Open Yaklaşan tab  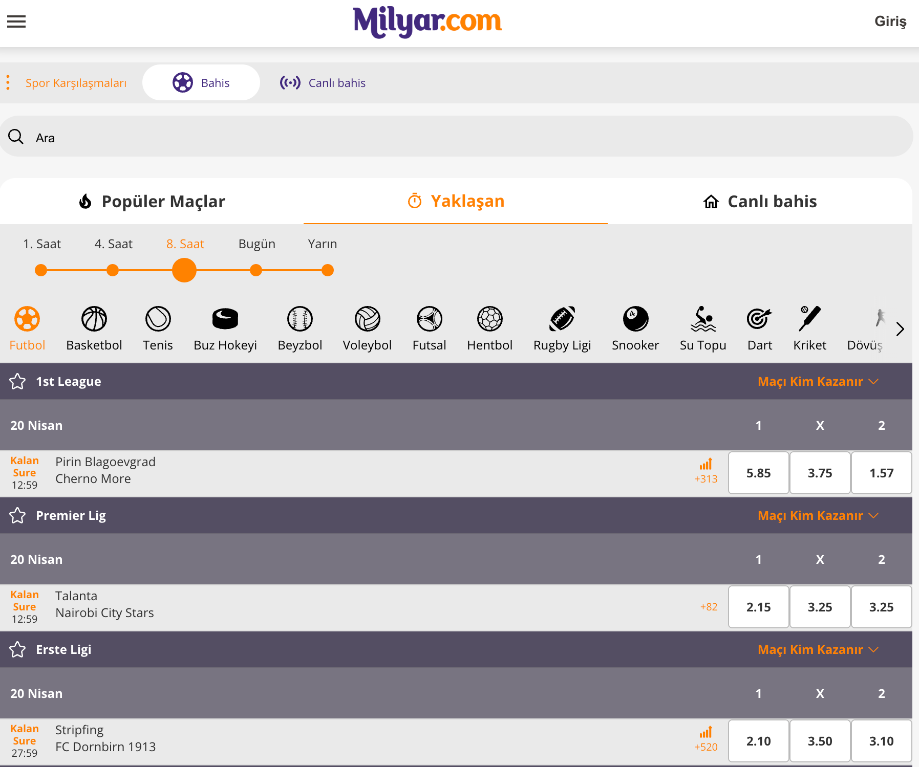tap(456, 201)
